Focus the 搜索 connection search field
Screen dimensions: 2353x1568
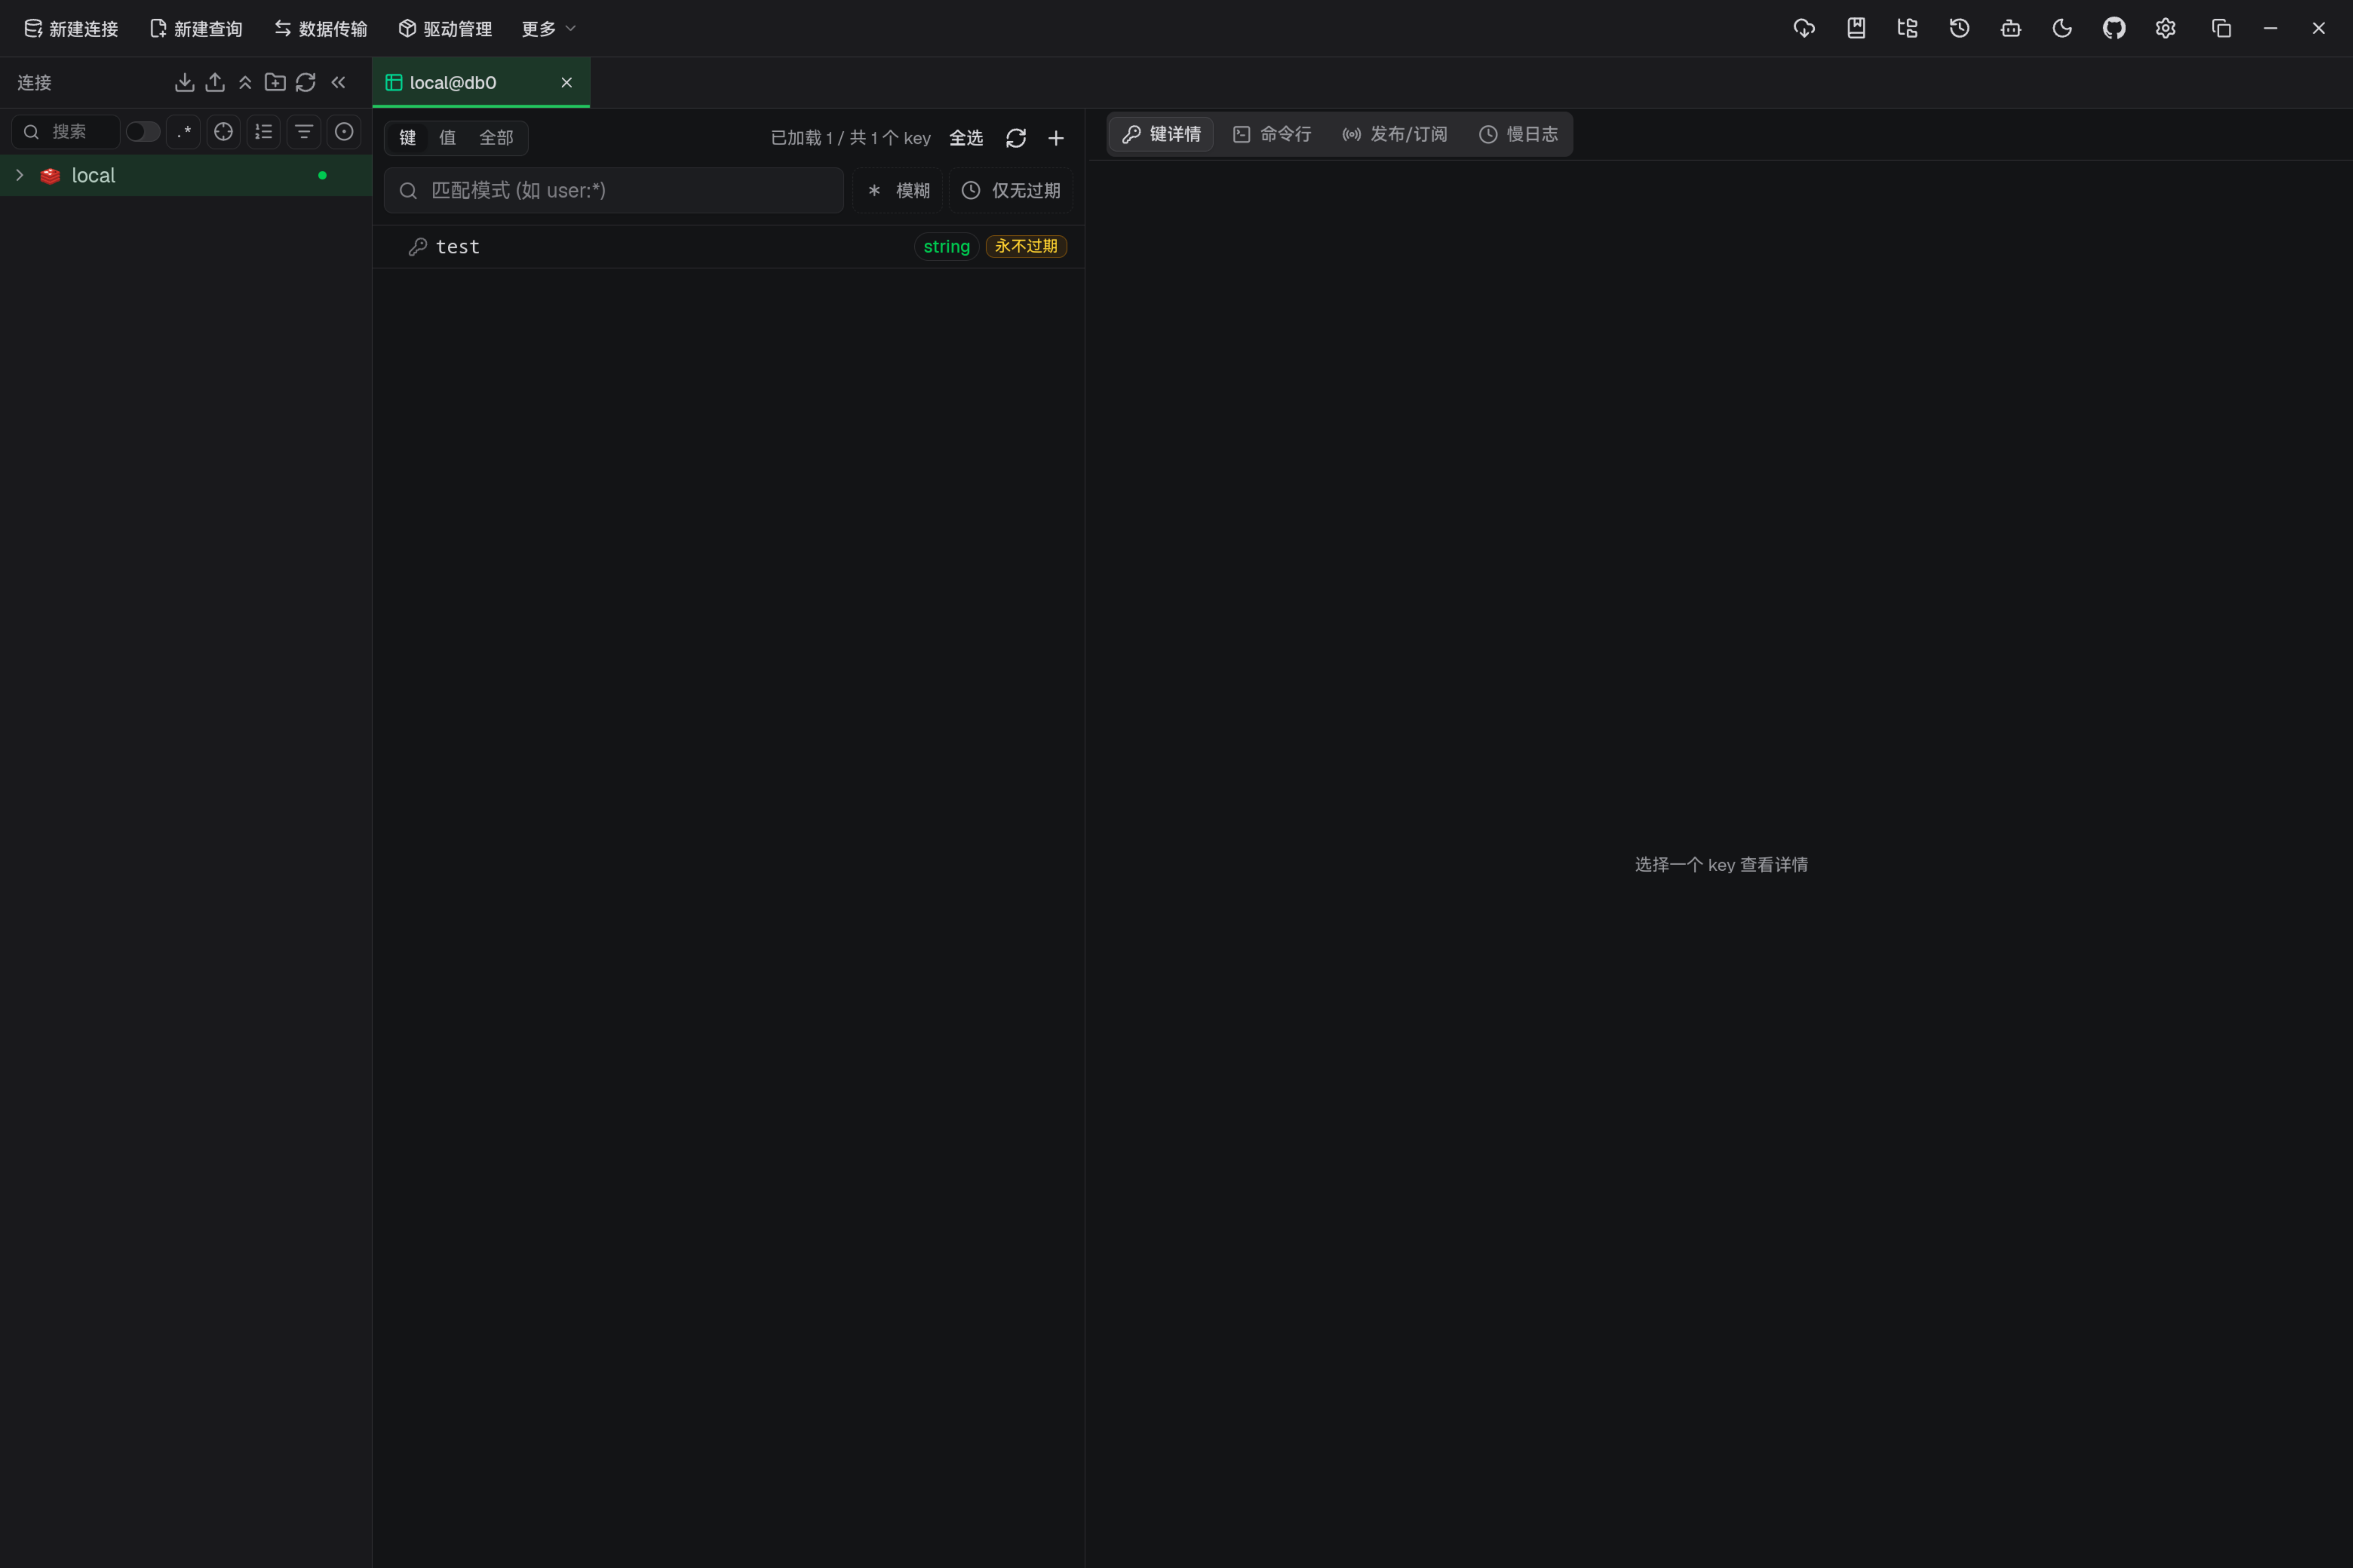click(x=66, y=132)
